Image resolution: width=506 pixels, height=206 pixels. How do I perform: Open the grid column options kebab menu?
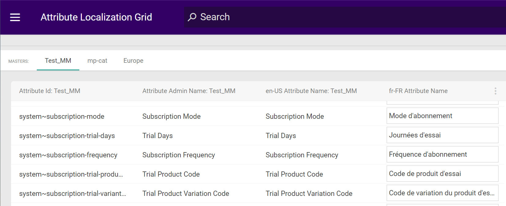pos(495,91)
